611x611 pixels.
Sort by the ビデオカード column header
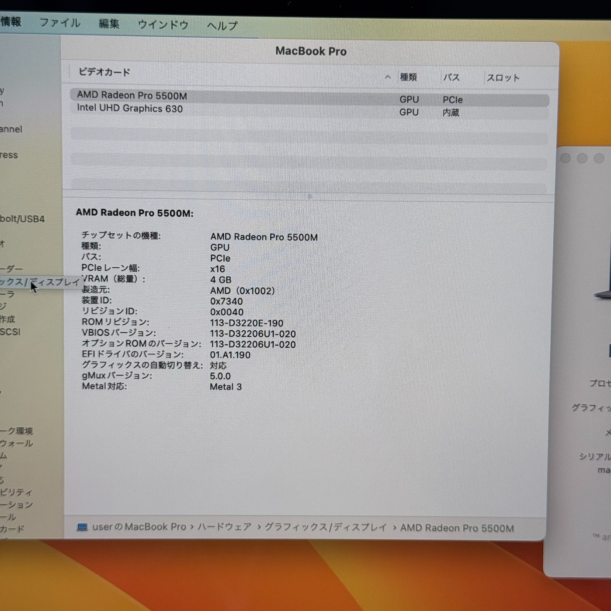point(104,72)
